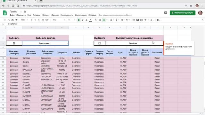Open the Инструменты menu

pyautogui.click(x=67, y=15)
